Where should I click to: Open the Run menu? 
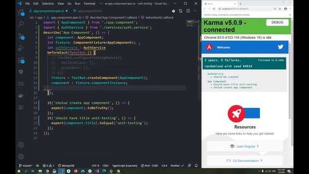coord(77,3)
